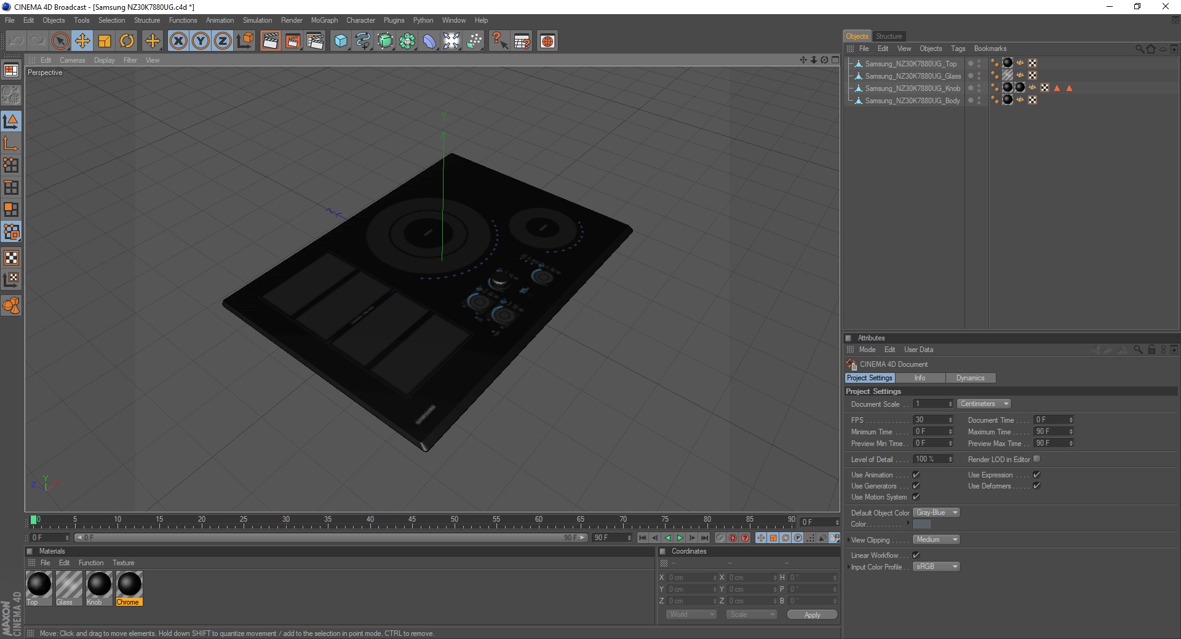1181x639 pixels.
Task: Render to Picture Viewer
Action: coord(293,41)
